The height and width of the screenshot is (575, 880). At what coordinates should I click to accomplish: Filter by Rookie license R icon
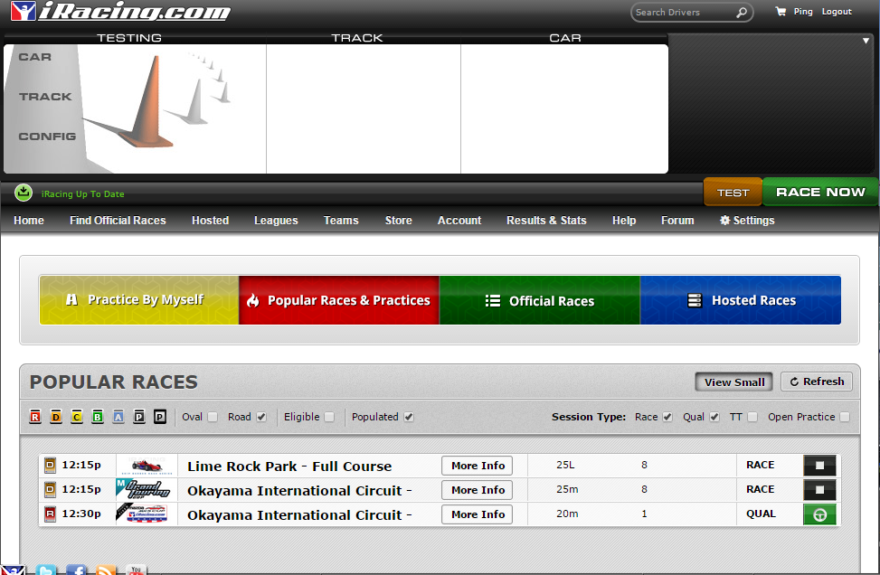(35, 416)
